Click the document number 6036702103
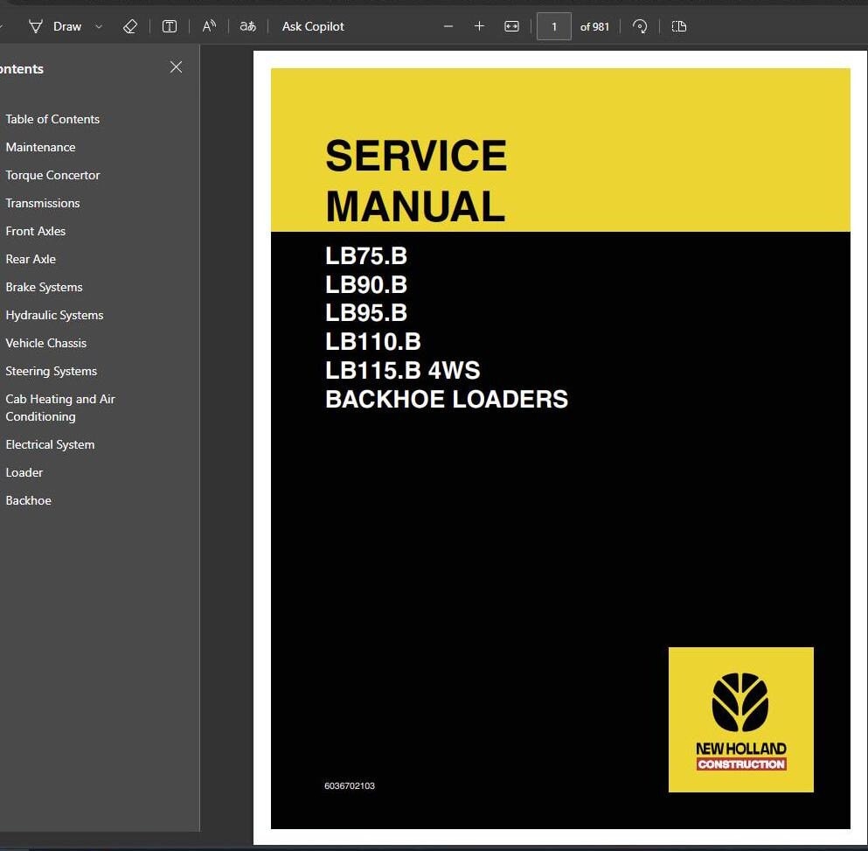 tap(350, 785)
